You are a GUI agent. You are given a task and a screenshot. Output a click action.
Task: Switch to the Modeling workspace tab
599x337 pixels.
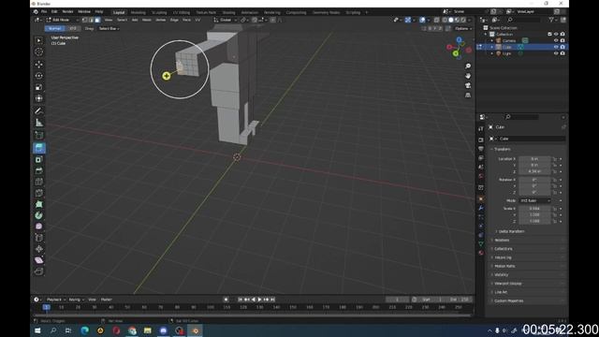(x=138, y=12)
